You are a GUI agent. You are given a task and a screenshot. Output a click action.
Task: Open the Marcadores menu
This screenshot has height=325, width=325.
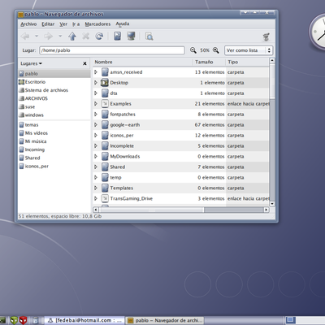coord(97,24)
